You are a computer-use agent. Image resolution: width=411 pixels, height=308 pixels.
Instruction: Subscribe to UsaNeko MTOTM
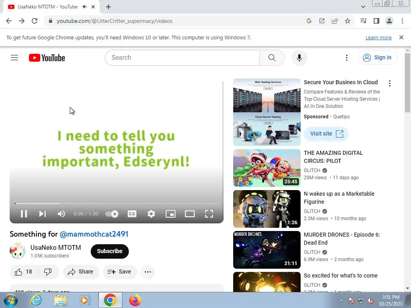coord(110,251)
